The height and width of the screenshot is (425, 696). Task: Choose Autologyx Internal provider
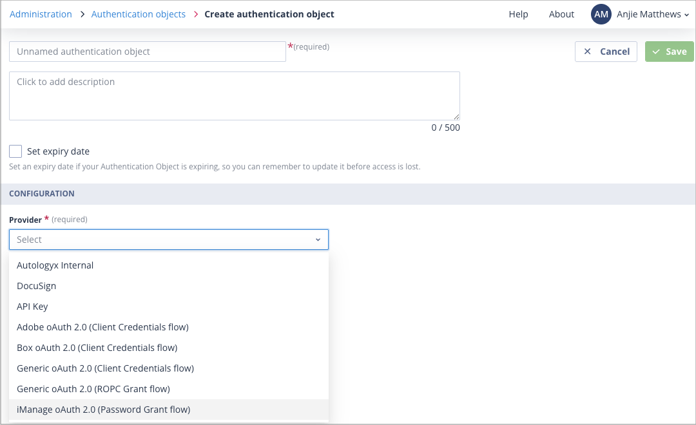(169, 265)
